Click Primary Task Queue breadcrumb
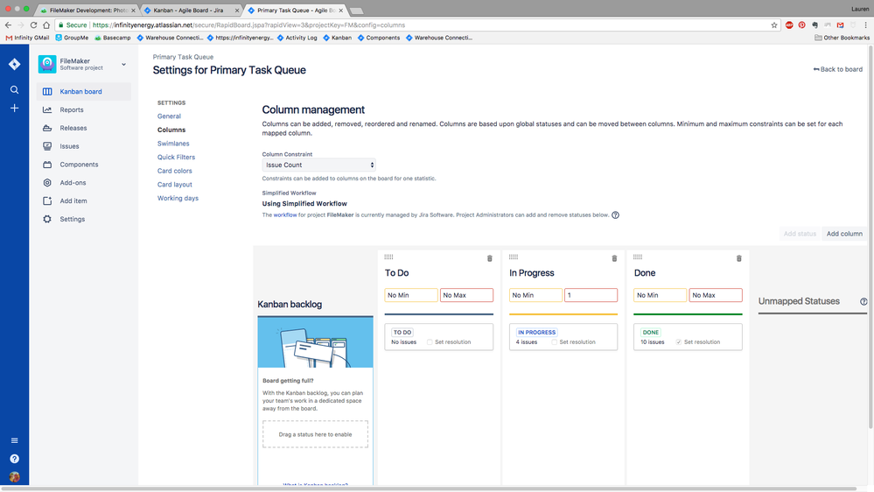Image resolution: width=874 pixels, height=492 pixels. point(183,57)
